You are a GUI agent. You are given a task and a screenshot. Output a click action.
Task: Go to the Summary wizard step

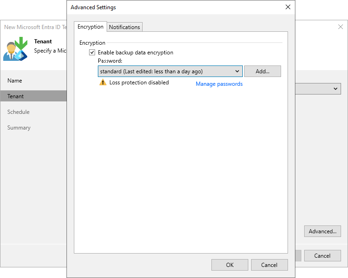click(x=19, y=128)
